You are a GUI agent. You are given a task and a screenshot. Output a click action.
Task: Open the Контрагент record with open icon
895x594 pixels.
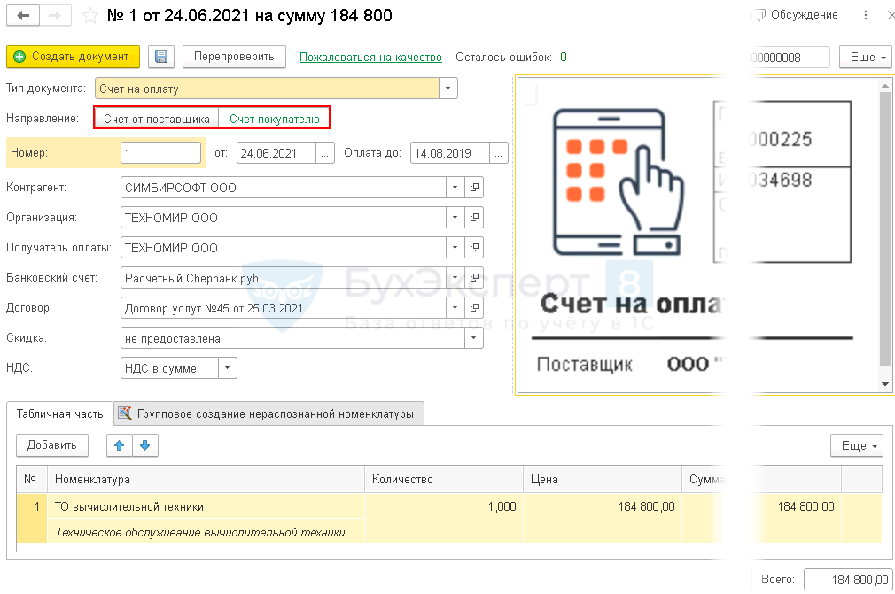tap(474, 187)
